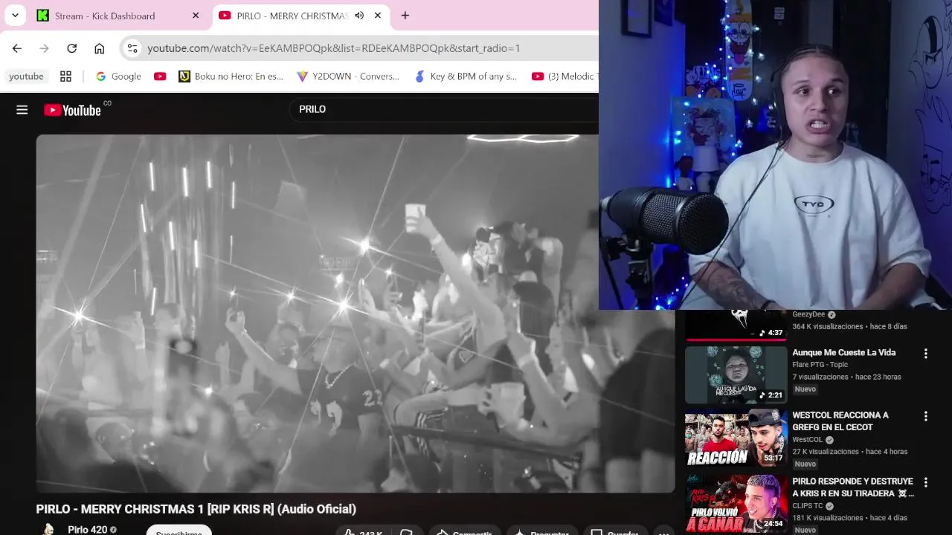
Task: Open more actions ellipsis below video
Action: coord(663,532)
